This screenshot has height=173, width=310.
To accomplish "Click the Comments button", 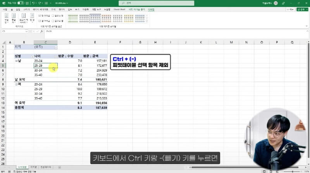I will (x=290, y=9).
